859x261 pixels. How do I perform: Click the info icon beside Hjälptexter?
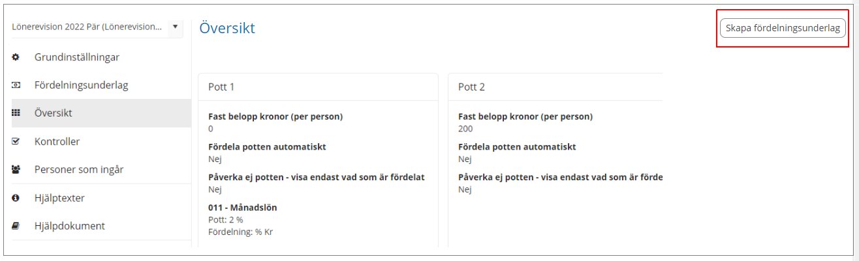tap(16, 198)
